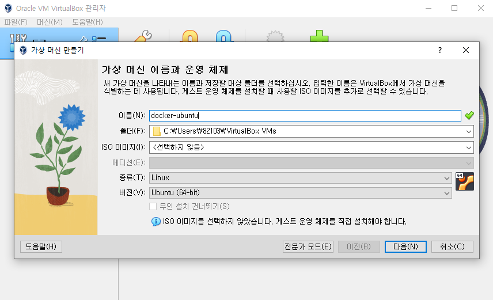Open the 파일(F) menu
493x300 pixels.
tap(16, 22)
